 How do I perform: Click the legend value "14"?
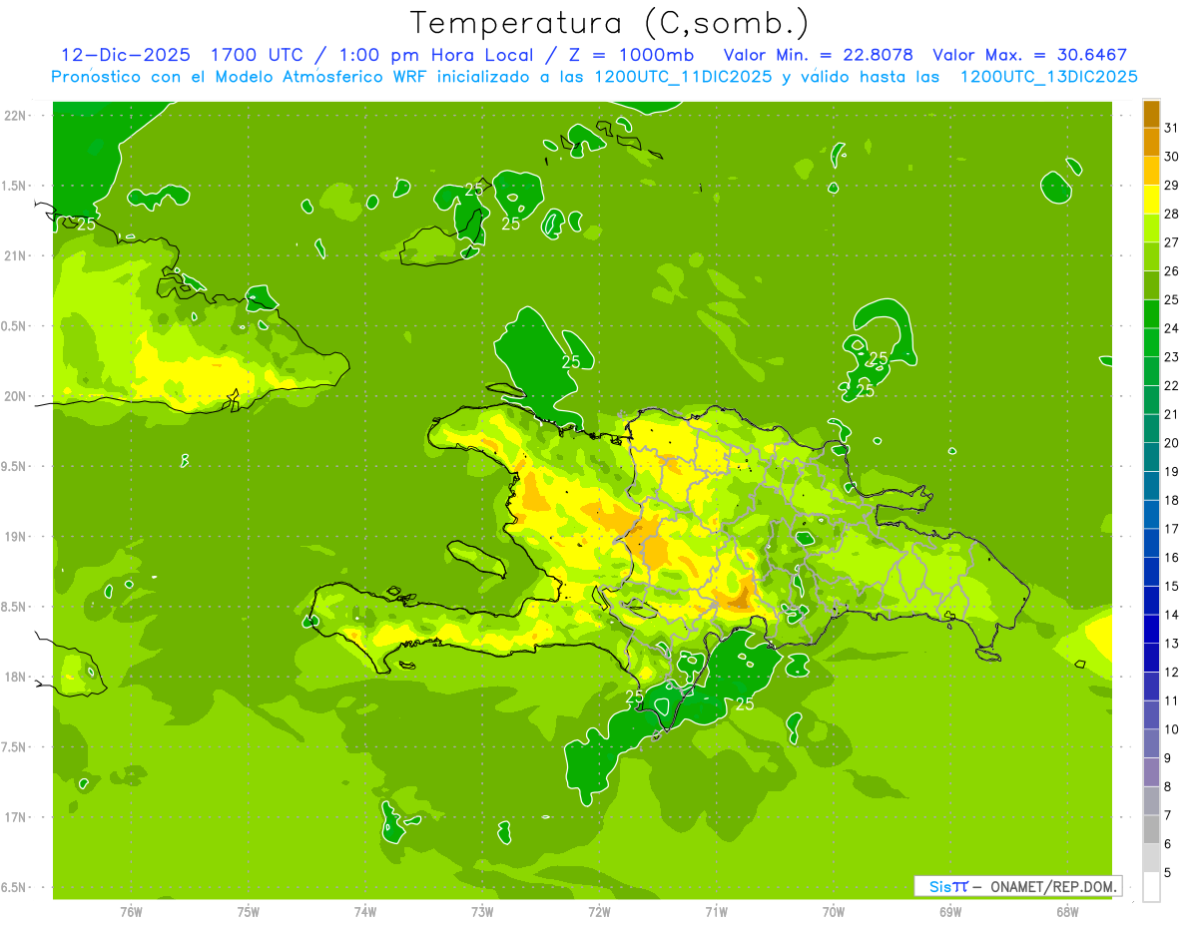(x=1172, y=615)
